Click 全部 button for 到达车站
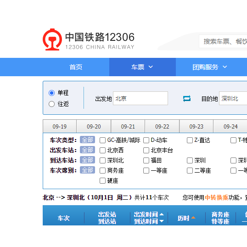The image size is (247, 247). tap(87, 160)
